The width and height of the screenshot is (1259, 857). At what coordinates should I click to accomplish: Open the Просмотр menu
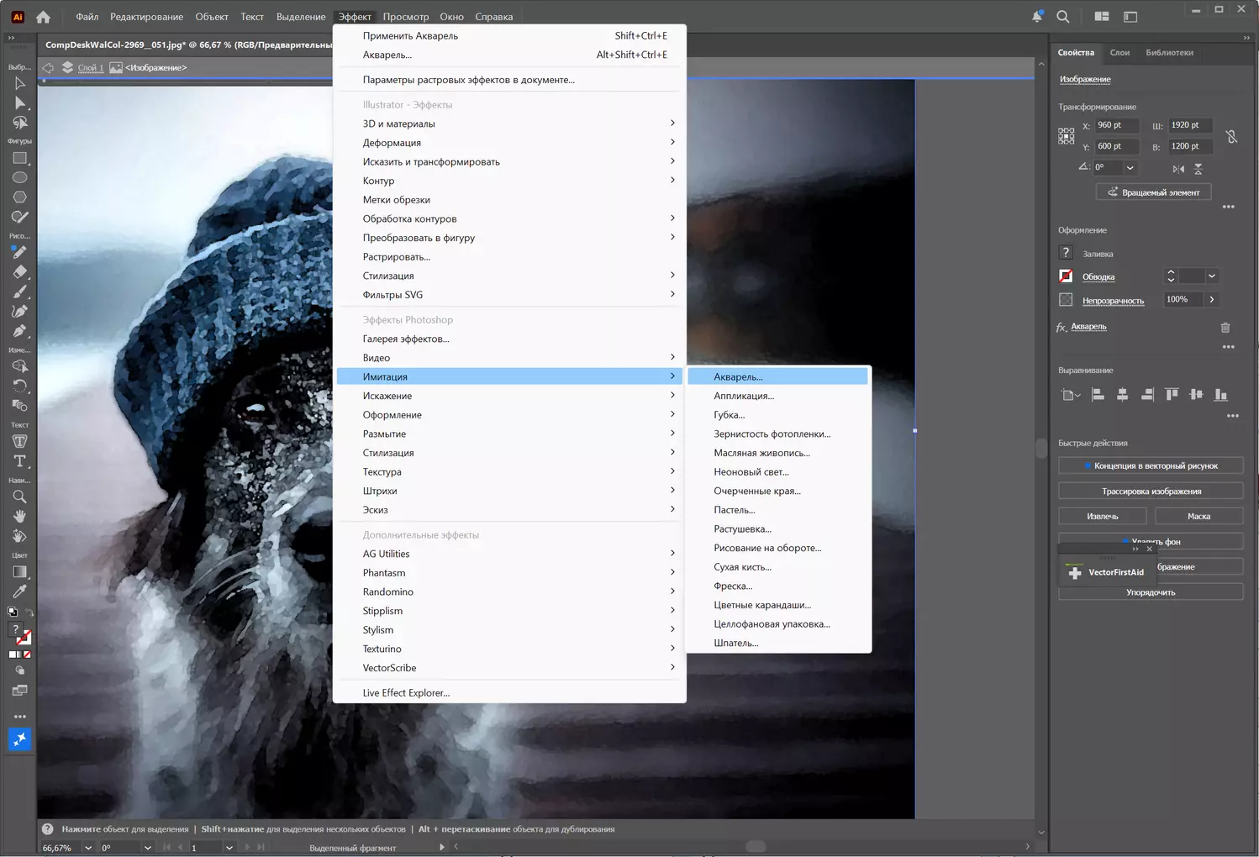[406, 17]
